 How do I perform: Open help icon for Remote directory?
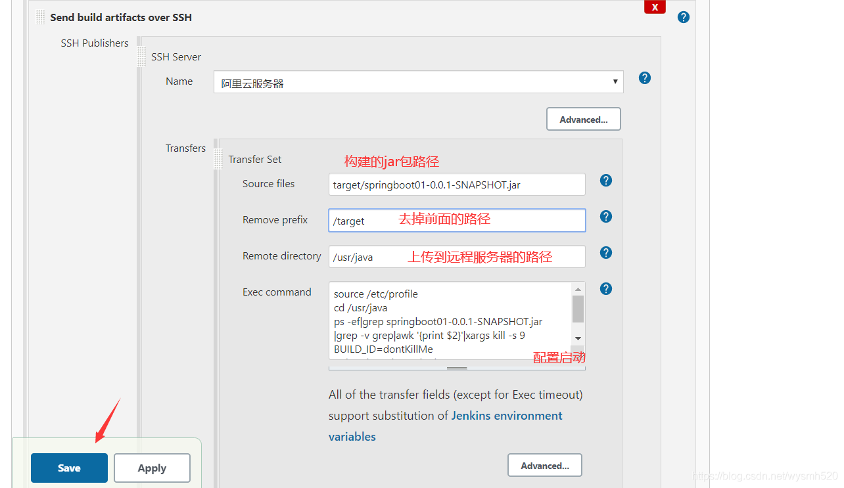[x=606, y=253]
